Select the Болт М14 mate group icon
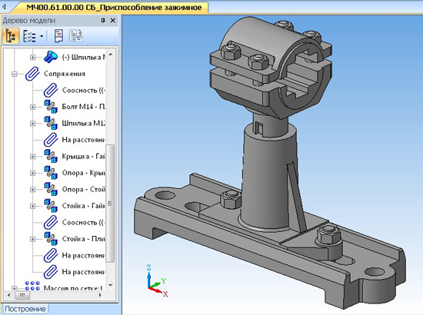The height and width of the screenshot is (315, 423). click(51, 107)
